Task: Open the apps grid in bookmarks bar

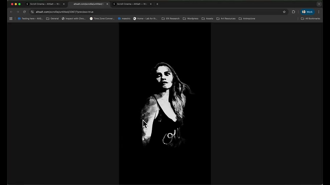Action: coord(11,18)
